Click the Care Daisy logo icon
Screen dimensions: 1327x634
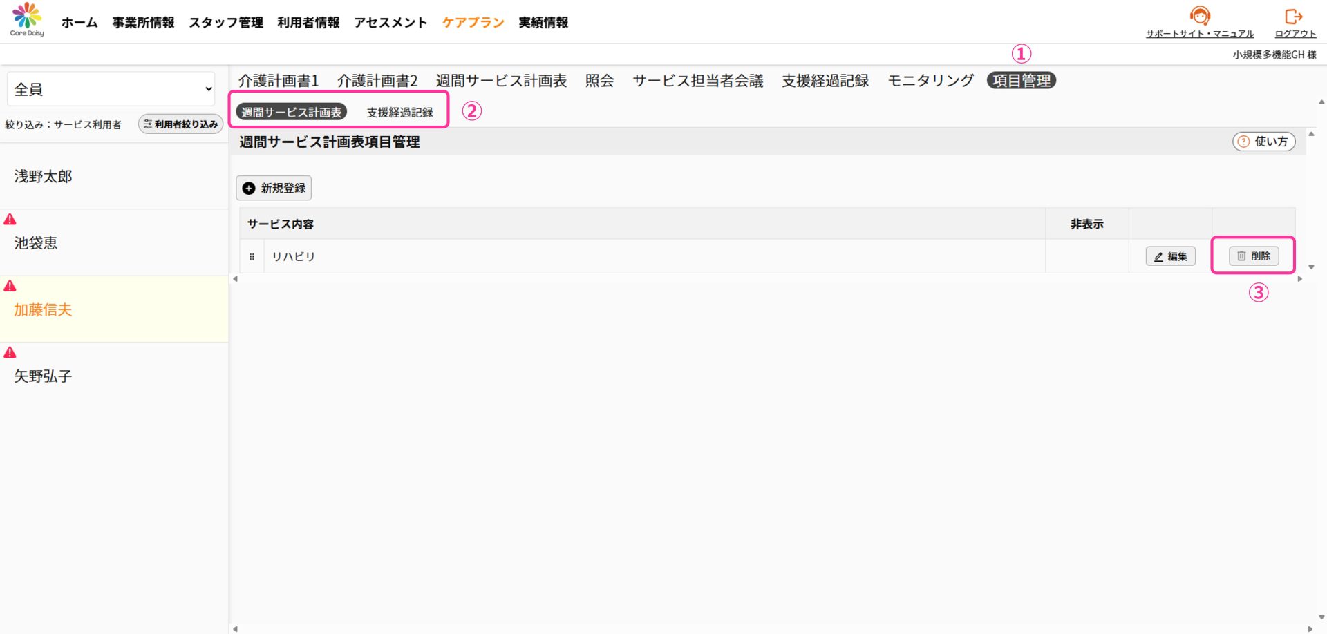click(x=27, y=16)
